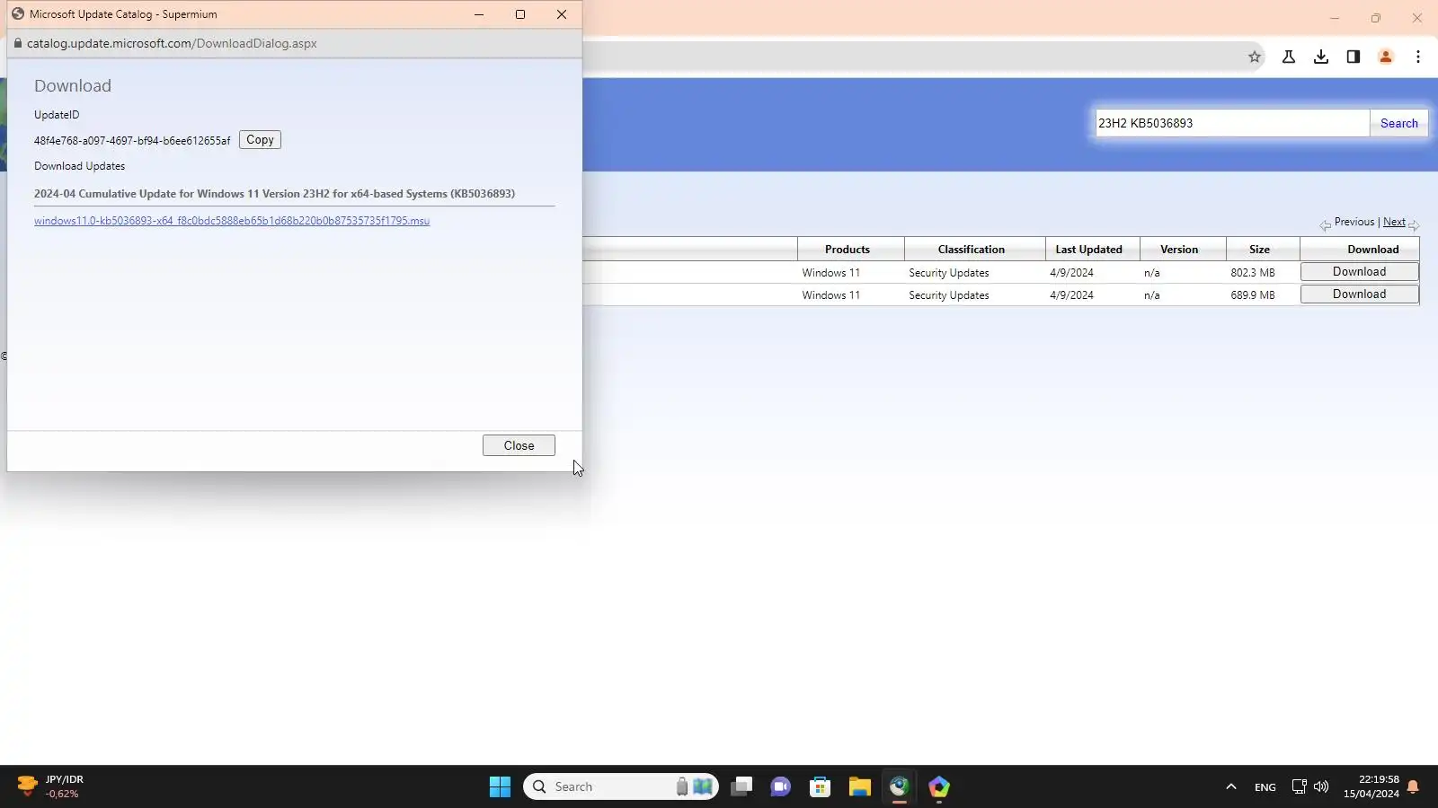The height and width of the screenshot is (808, 1438).
Task: Open the browser downloads tray icon
Action: (1320, 57)
